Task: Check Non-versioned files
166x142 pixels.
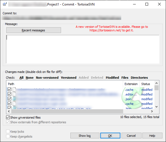Action: [47, 78]
